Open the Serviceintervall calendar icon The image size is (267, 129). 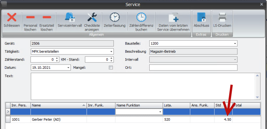coord(70,17)
